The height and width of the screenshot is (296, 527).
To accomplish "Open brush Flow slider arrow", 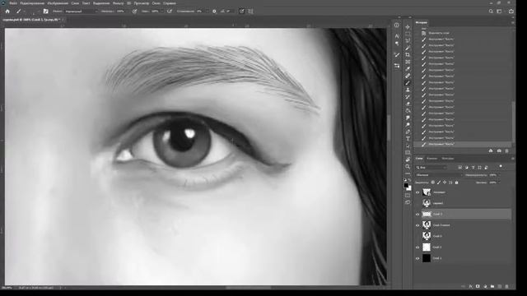I will coord(161,11).
